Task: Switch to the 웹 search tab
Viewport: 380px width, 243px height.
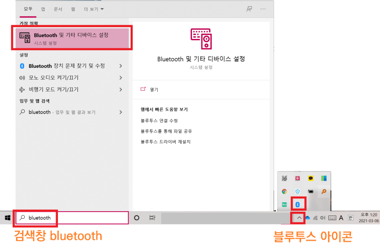Action: (73, 9)
